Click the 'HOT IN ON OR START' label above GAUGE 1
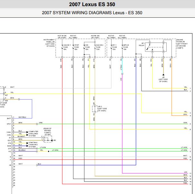 [62, 36]
